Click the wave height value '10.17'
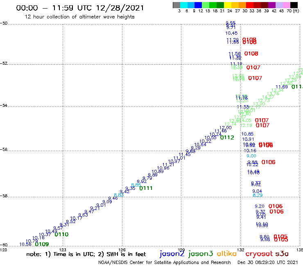Screen dimensions: 303x266 coord(76,219)
